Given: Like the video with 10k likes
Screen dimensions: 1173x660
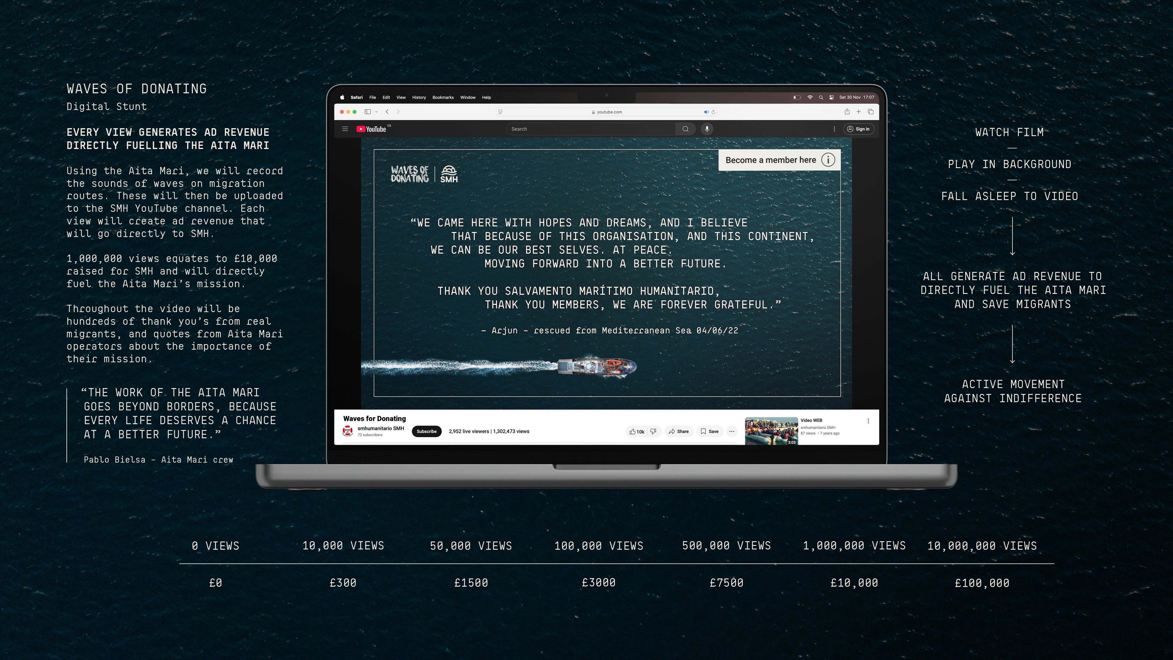Looking at the screenshot, I should pyautogui.click(x=637, y=431).
